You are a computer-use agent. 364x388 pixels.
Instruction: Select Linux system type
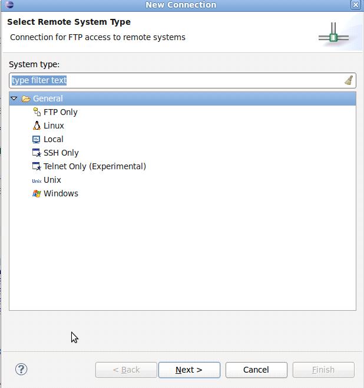point(54,126)
